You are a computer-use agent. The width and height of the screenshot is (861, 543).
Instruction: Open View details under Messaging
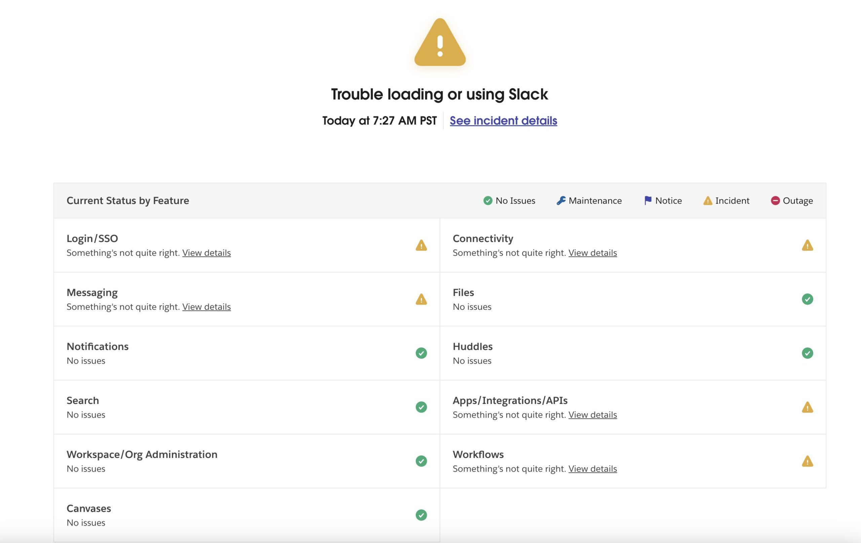[x=206, y=307]
